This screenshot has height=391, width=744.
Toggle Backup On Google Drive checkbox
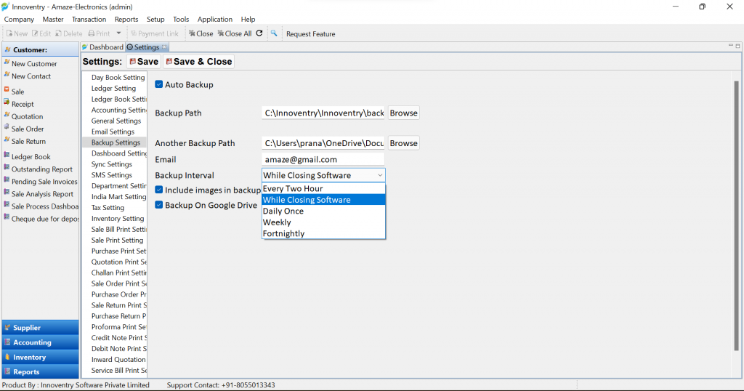pyautogui.click(x=159, y=205)
